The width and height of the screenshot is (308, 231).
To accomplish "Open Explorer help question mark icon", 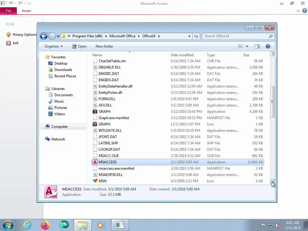I will [x=268, y=46].
